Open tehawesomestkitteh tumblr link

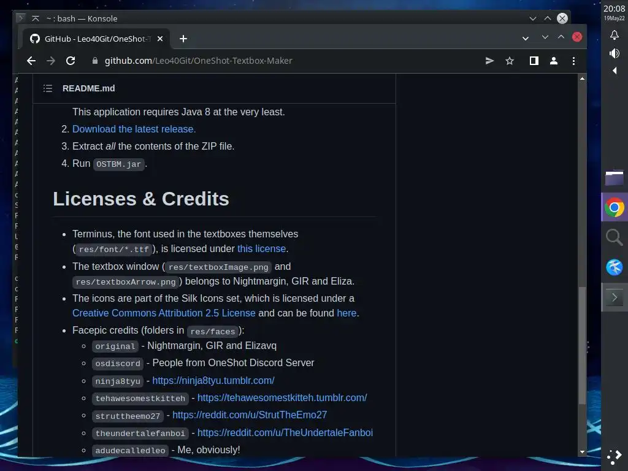pos(282,397)
